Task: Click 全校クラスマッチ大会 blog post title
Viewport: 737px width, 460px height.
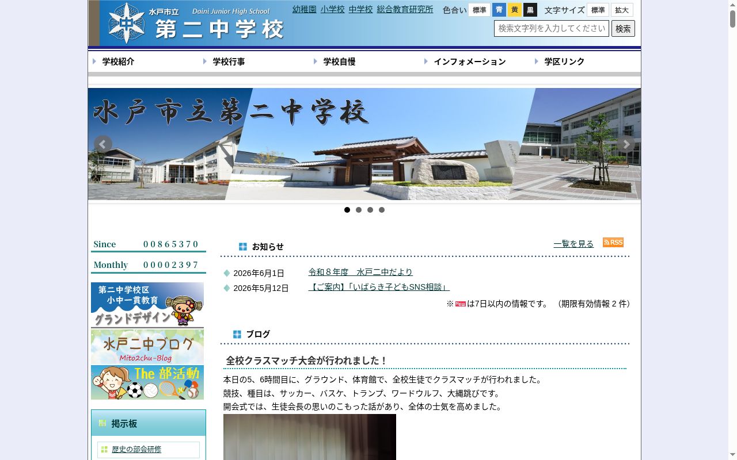Action: coord(307,361)
